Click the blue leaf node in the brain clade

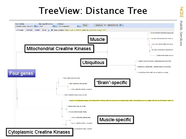click(x=65, y=95)
